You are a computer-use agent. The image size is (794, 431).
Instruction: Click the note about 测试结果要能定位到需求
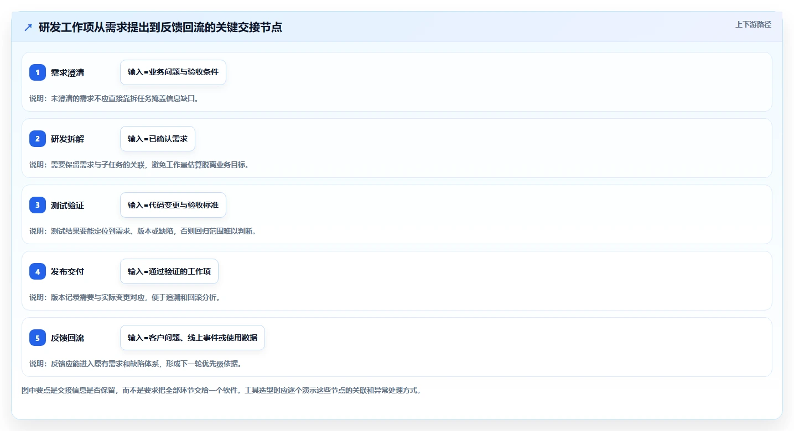click(143, 231)
